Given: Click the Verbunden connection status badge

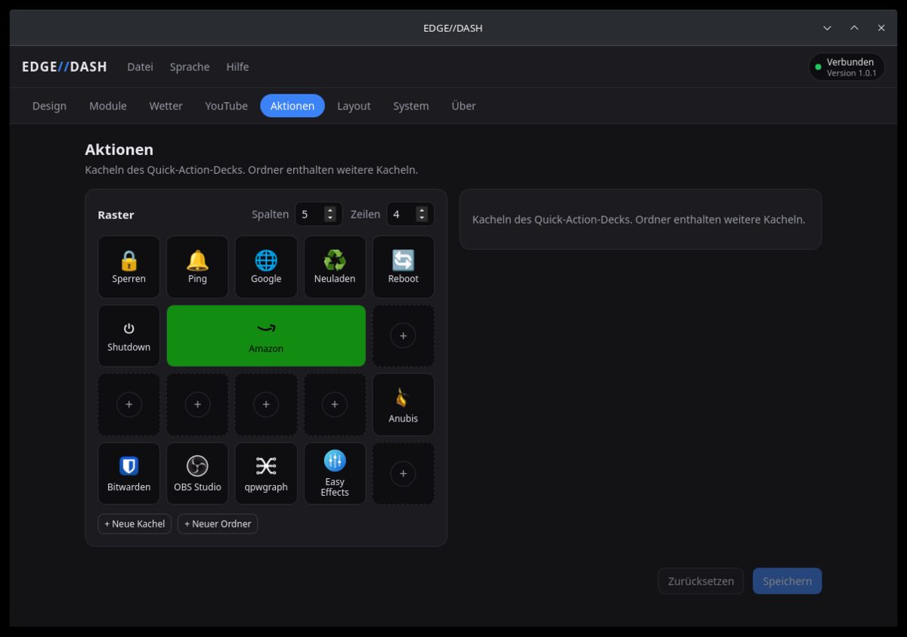Looking at the screenshot, I should click(x=846, y=67).
